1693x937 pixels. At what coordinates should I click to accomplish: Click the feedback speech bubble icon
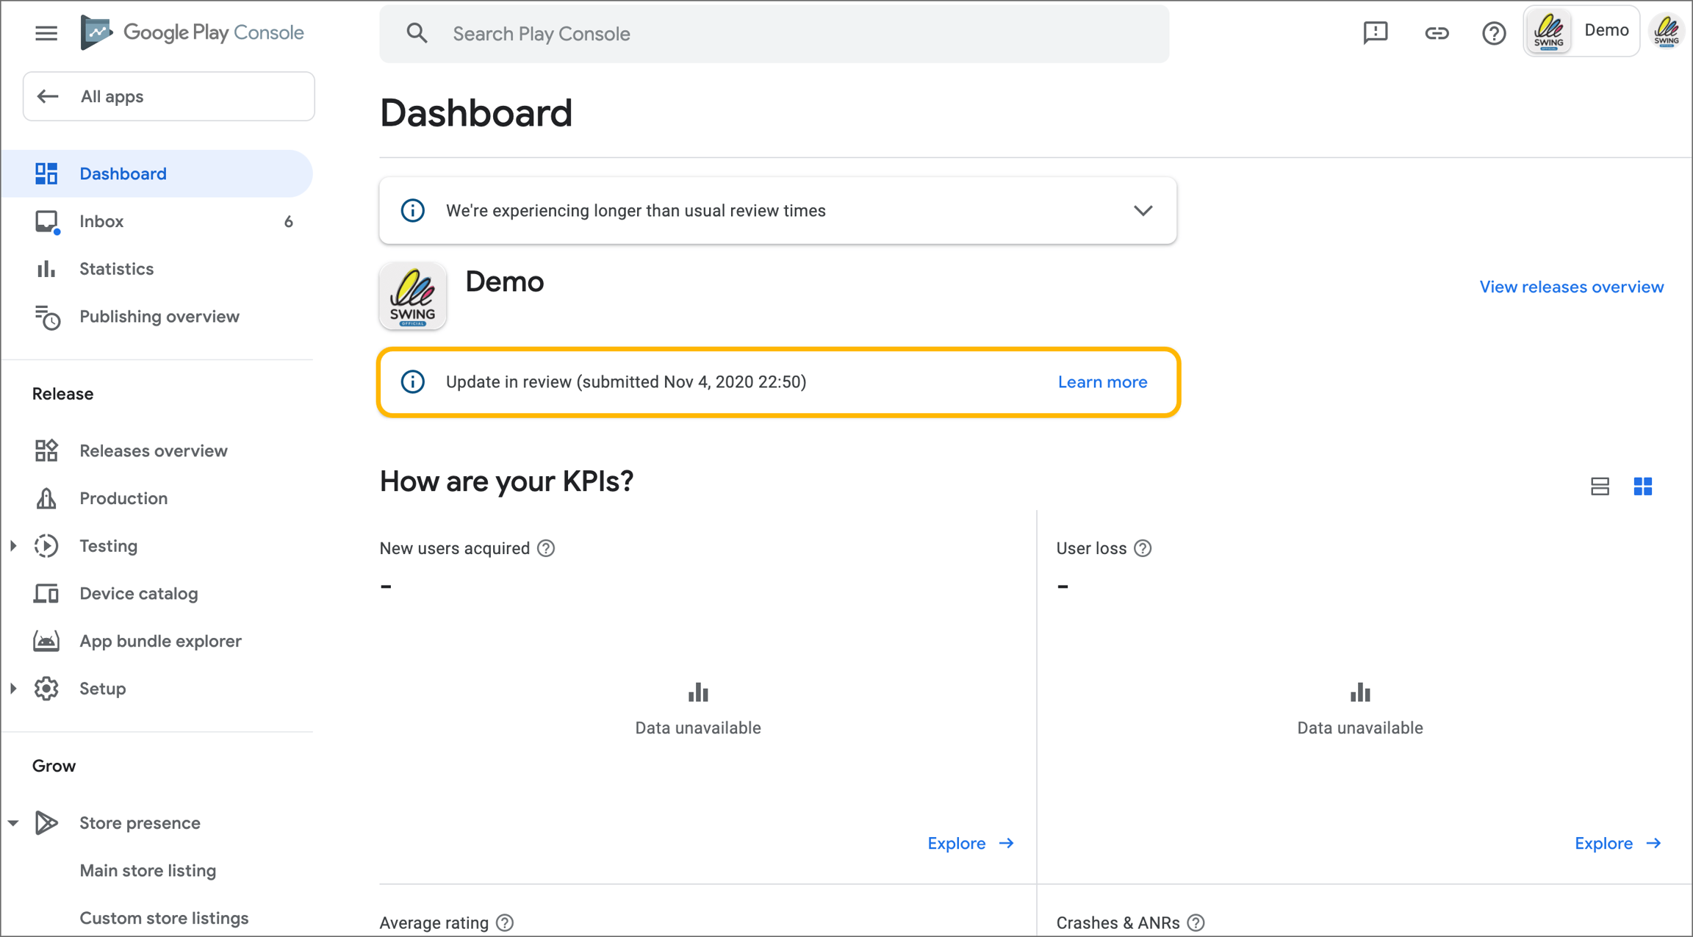tap(1375, 33)
